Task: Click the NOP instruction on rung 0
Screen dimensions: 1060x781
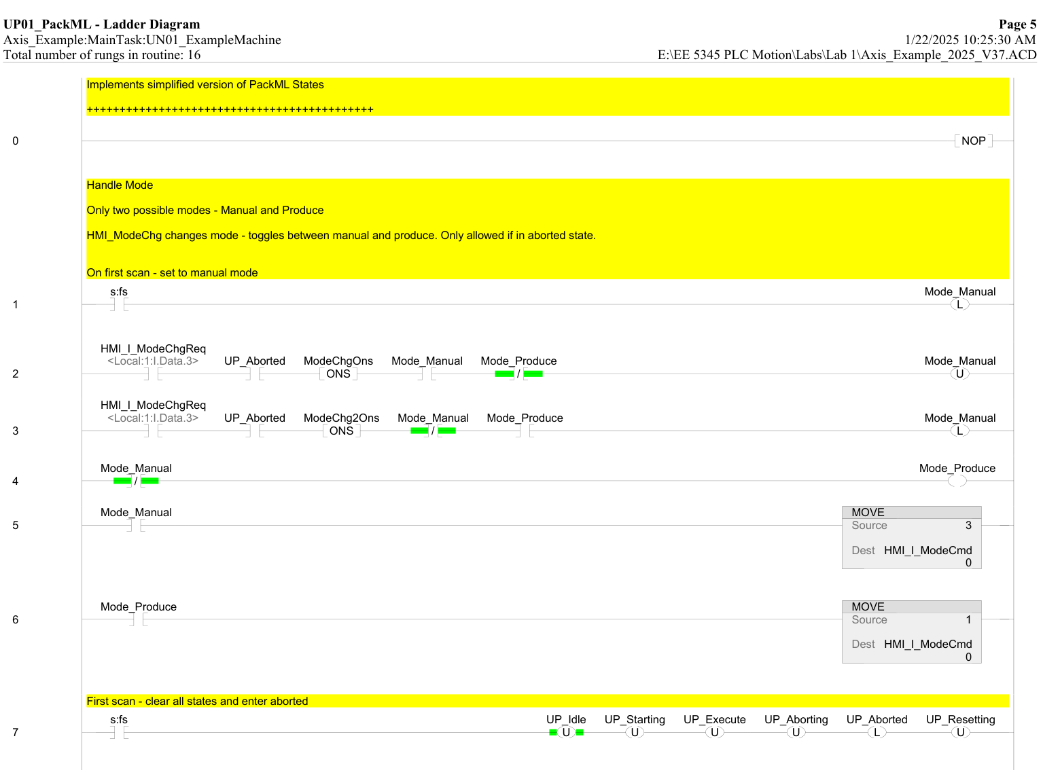Action: [973, 141]
